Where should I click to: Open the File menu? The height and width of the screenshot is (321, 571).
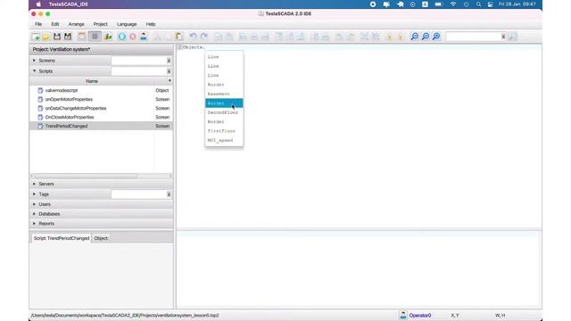pyautogui.click(x=38, y=24)
